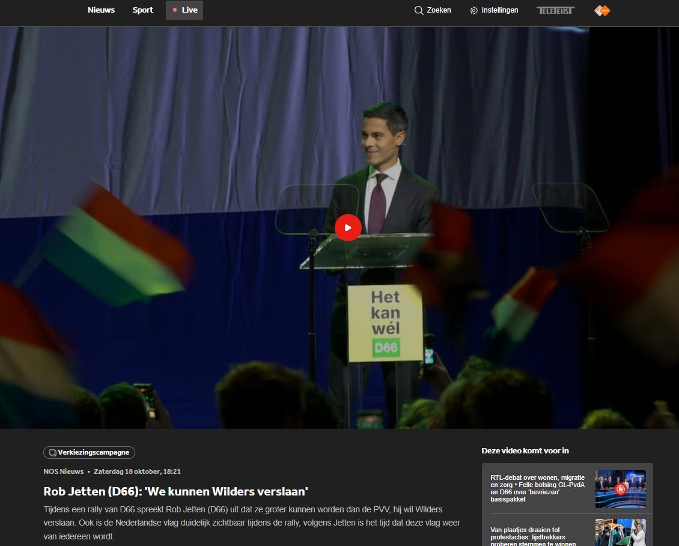Open the NPO Start logo
679x546 pixels.
(602, 10)
